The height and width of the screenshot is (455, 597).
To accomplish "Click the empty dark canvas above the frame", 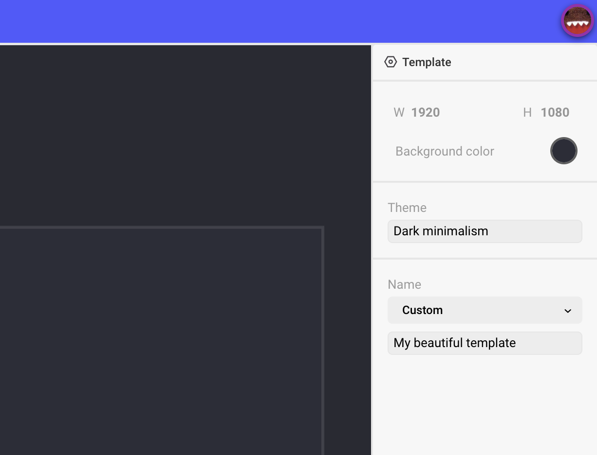I will point(185,136).
